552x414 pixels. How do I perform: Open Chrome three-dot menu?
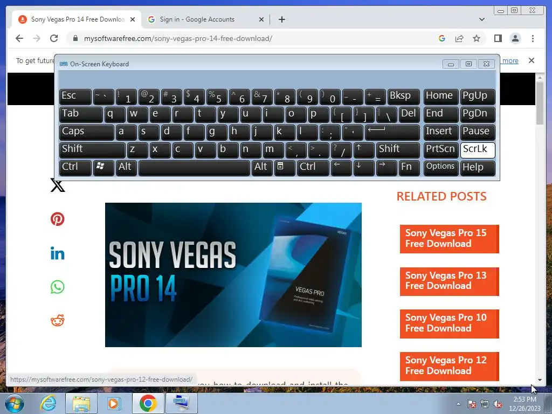click(533, 38)
